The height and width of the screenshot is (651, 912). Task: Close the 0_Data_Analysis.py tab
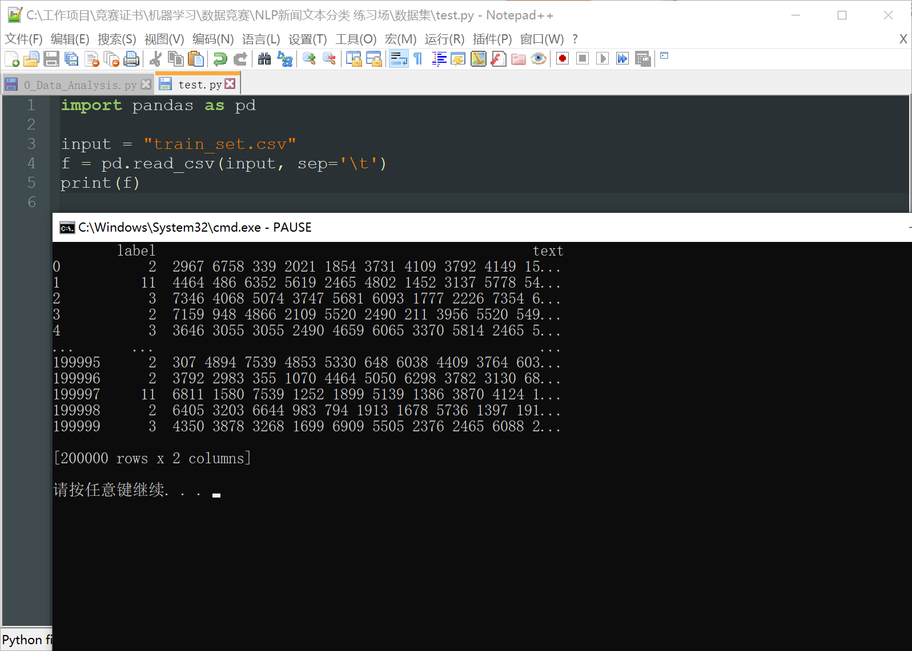pyautogui.click(x=146, y=84)
